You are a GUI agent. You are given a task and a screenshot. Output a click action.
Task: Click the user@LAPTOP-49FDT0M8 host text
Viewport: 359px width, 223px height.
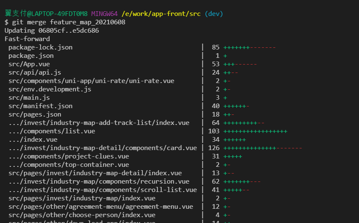(x=46, y=13)
